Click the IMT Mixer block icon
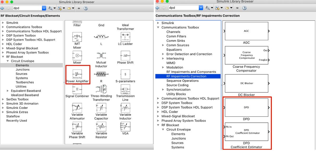The width and height of the screenshot is (316, 151). 77,37
